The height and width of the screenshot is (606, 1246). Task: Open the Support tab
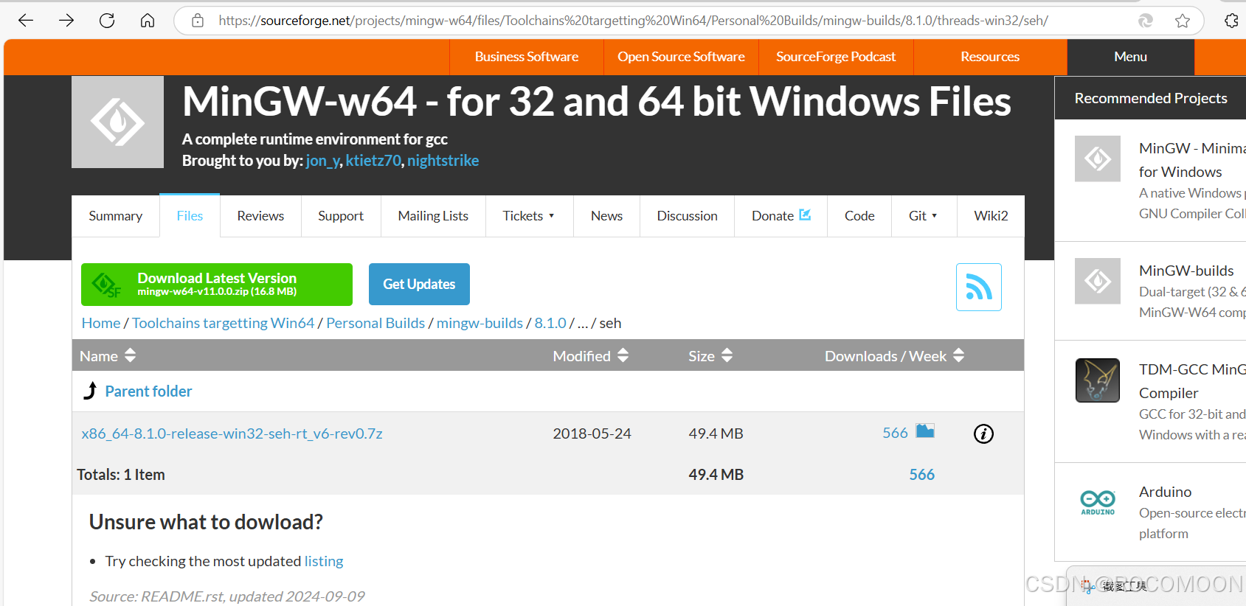coord(341,216)
